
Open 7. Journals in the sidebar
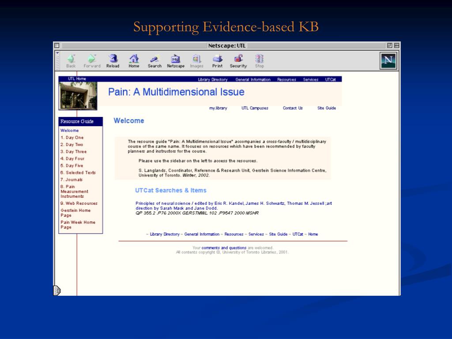coord(71,180)
